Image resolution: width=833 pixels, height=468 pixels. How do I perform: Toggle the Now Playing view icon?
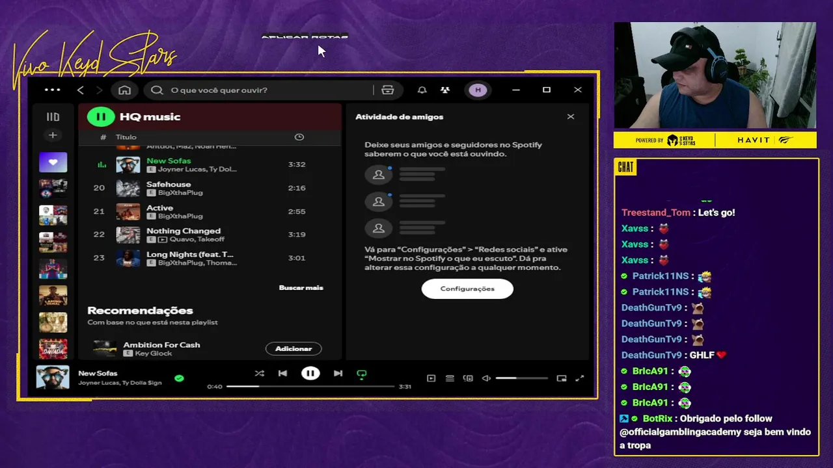click(x=431, y=378)
